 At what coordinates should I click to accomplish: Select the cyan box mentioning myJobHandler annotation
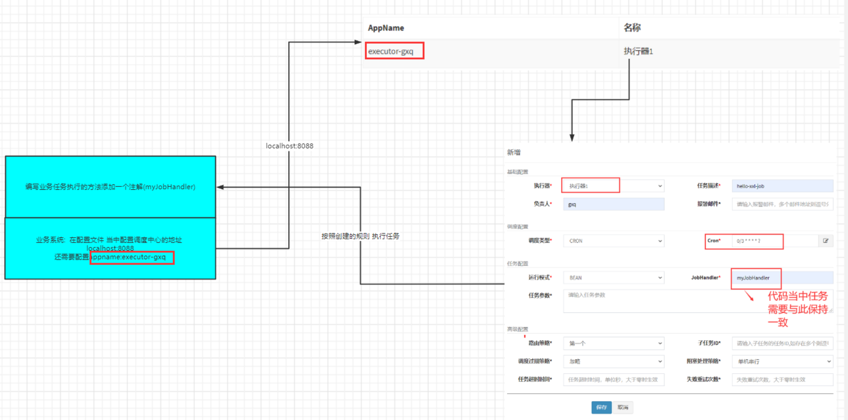111,187
